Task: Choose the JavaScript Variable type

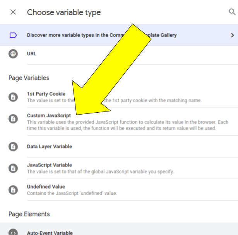Action: coord(50,165)
